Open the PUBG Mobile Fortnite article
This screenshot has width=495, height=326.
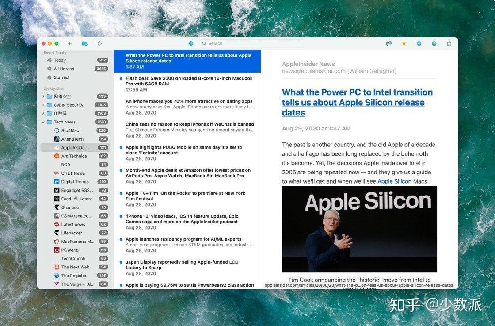click(x=187, y=153)
